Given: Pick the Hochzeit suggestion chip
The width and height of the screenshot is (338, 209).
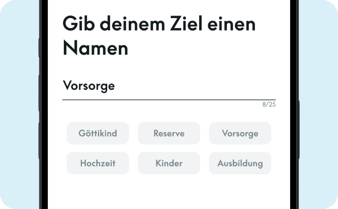Looking at the screenshot, I should (x=98, y=163).
